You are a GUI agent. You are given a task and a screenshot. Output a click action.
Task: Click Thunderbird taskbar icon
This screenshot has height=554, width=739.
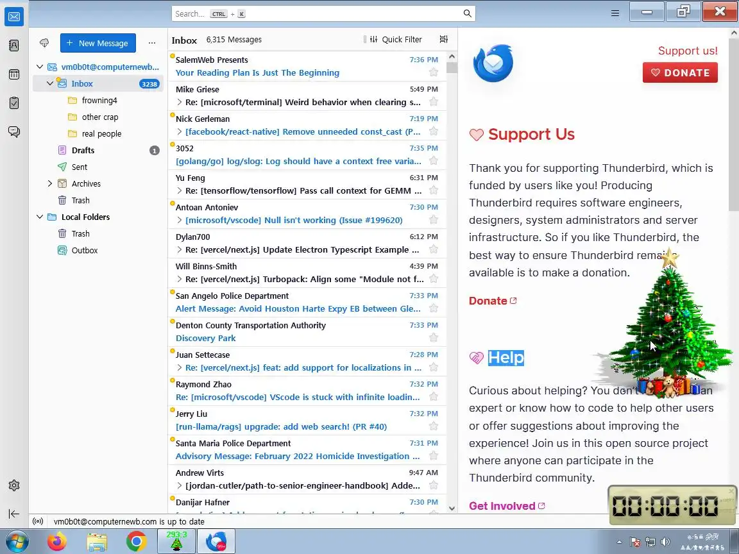point(216,541)
